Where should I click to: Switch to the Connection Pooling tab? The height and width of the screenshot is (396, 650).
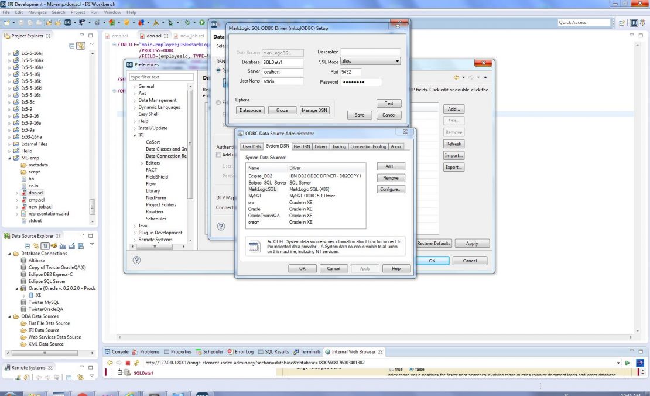(368, 147)
